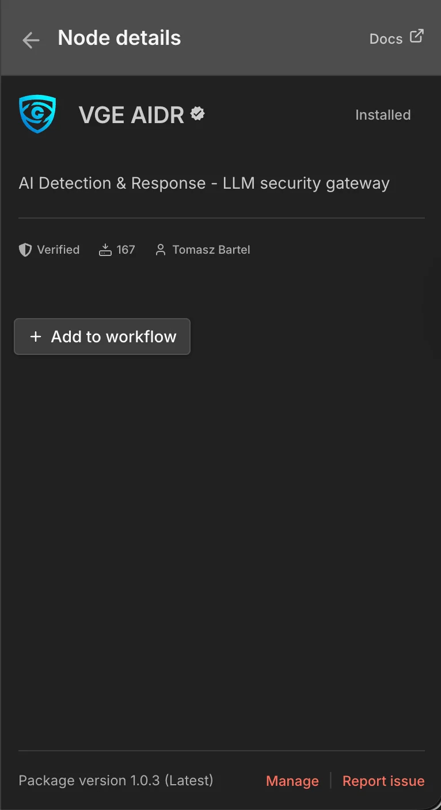Viewport: 441px width, 810px height.
Task: Click the plus icon in Add to workflow
Action: pyautogui.click(x=35, y=337)
